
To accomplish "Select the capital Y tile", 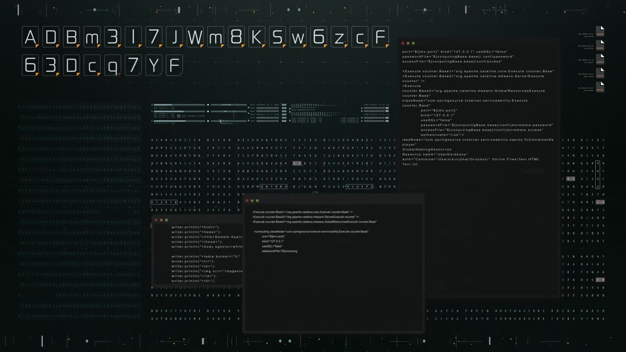I will pyautogui.click(x=154, y=65).
